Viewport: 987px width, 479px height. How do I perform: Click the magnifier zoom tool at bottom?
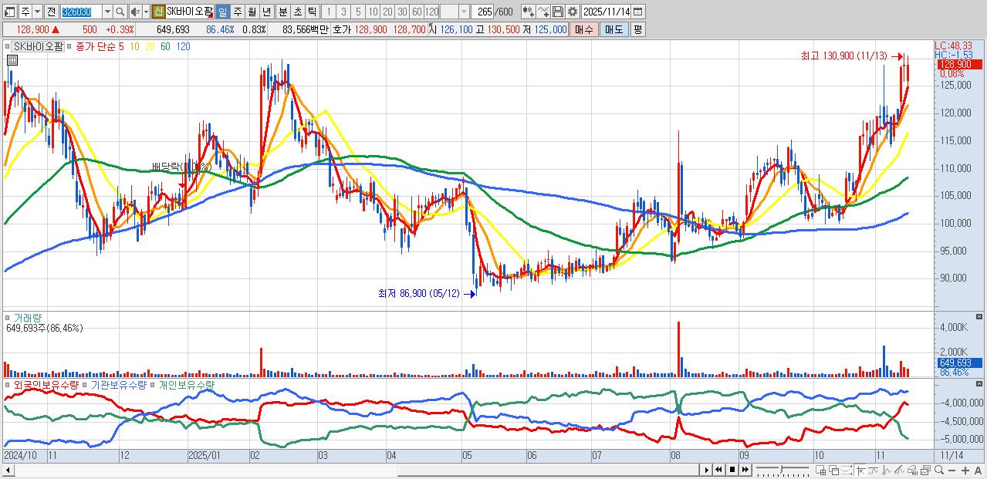pos(939,470)
